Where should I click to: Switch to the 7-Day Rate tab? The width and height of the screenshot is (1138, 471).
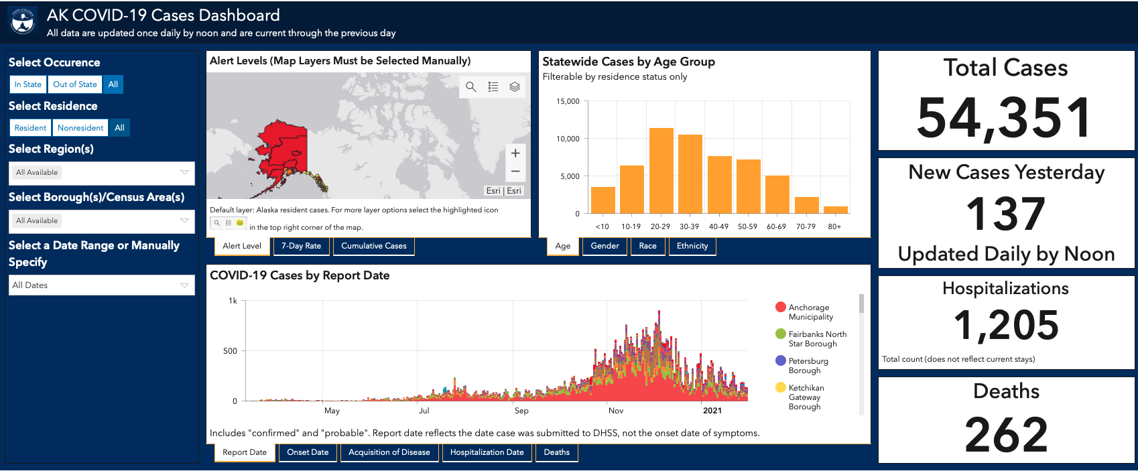[x=301, y=246]
